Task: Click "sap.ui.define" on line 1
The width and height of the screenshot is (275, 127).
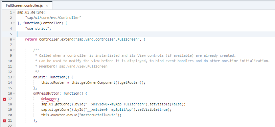Action: [x=30, y=12]
